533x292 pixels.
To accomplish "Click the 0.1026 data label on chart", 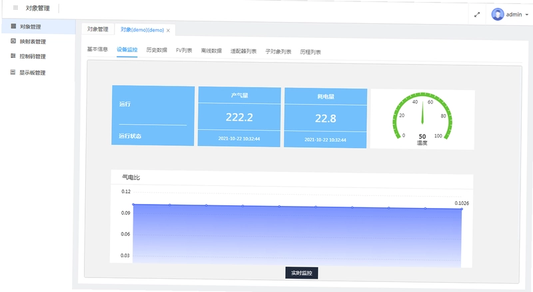I will (x=462, y=203).
